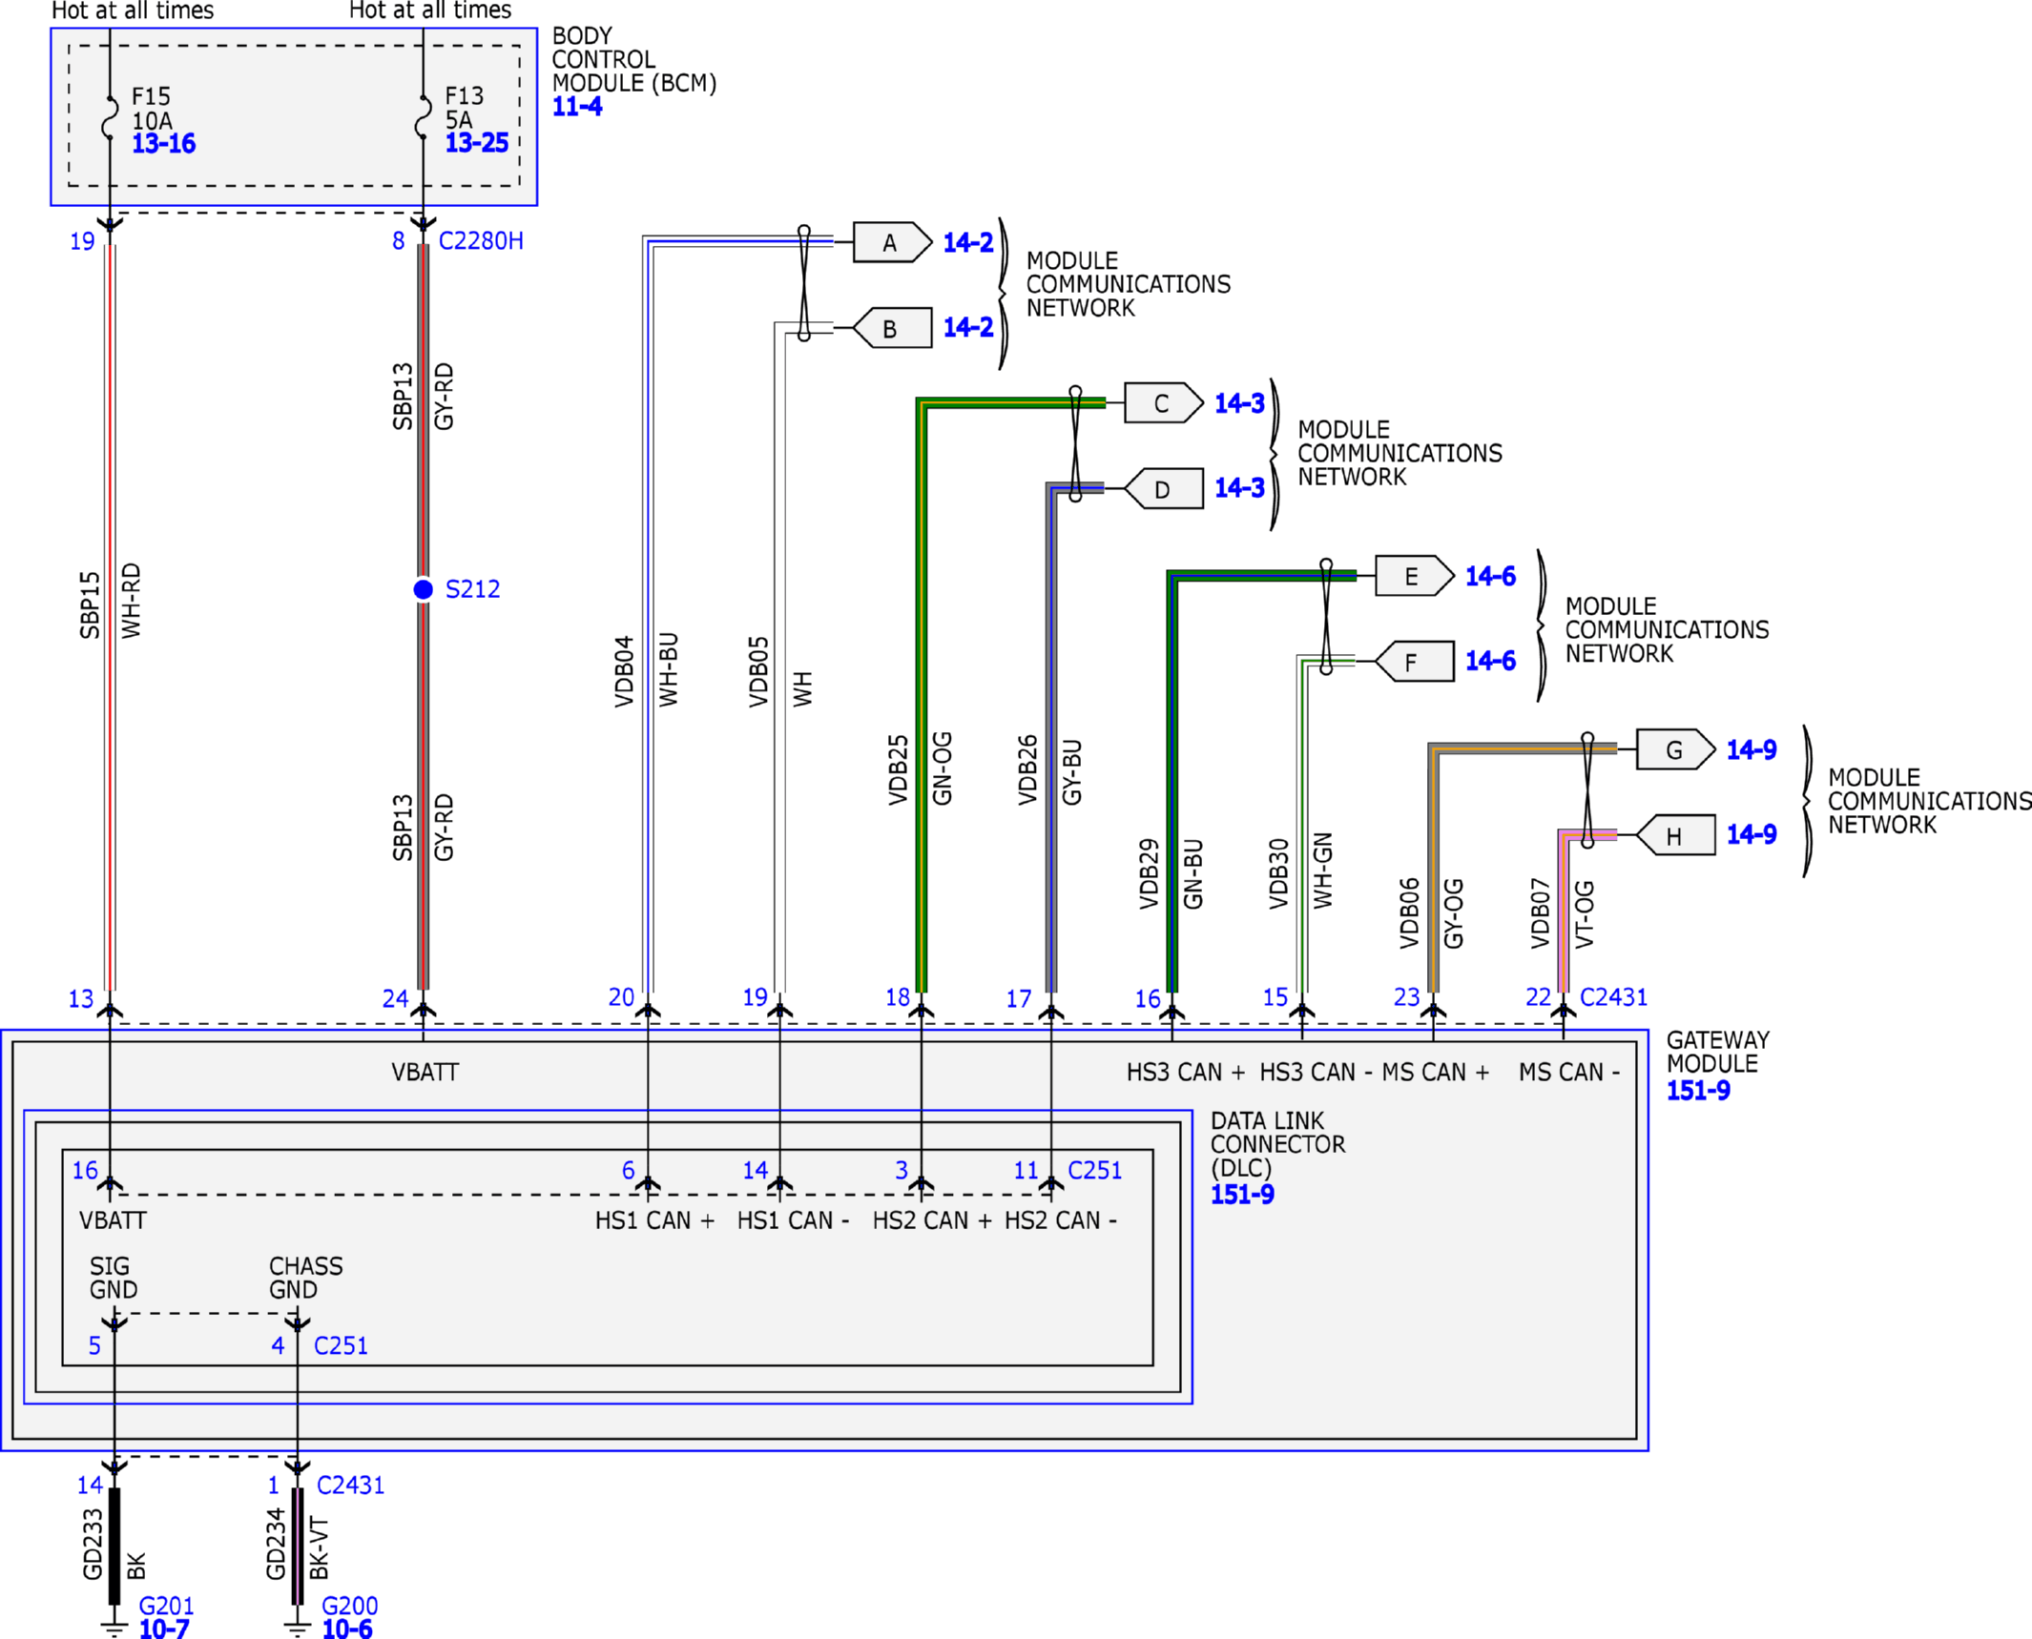Image resolution: width=2032 pixels, height=1639 pixels.
Task: Click the C2280H connector label
Action: pos(481,241)
